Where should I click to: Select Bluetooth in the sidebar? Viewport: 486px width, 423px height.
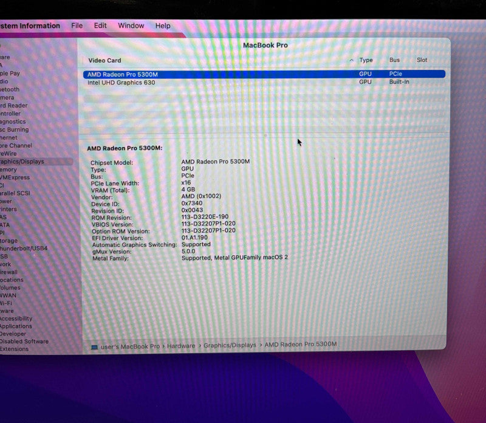click(x=10, y=89)
